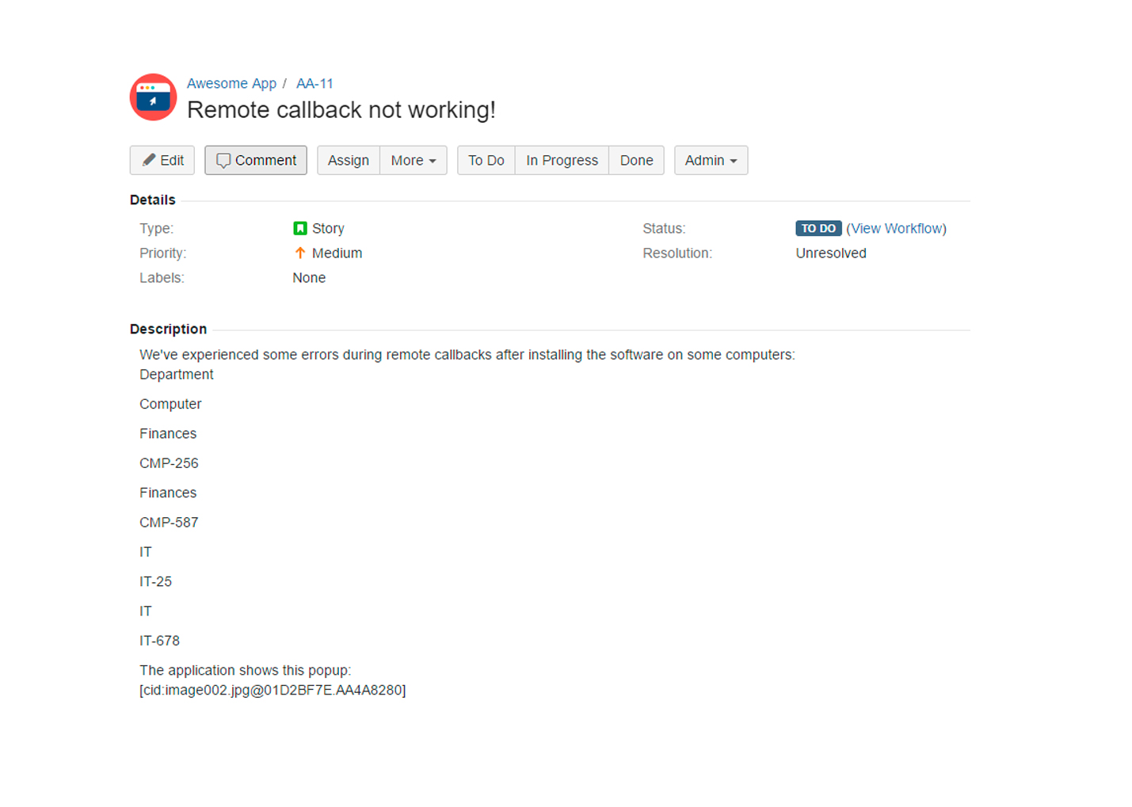Click the 'CMP-587' line in description

tap(169, 523)
